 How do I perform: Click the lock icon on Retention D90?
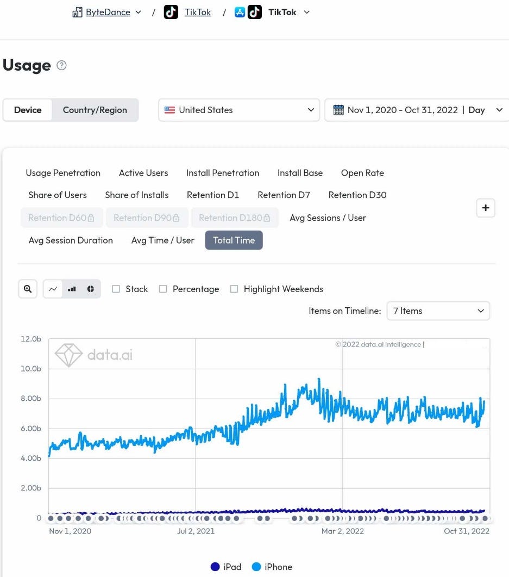click(176, 218)
